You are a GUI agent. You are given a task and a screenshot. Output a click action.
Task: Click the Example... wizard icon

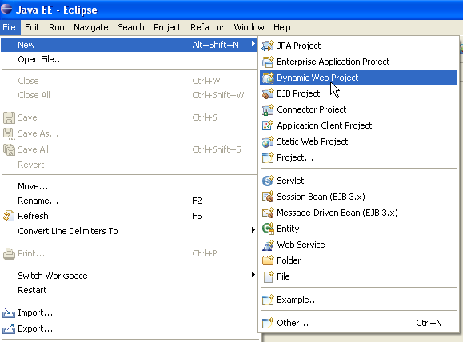click(268, 300)
